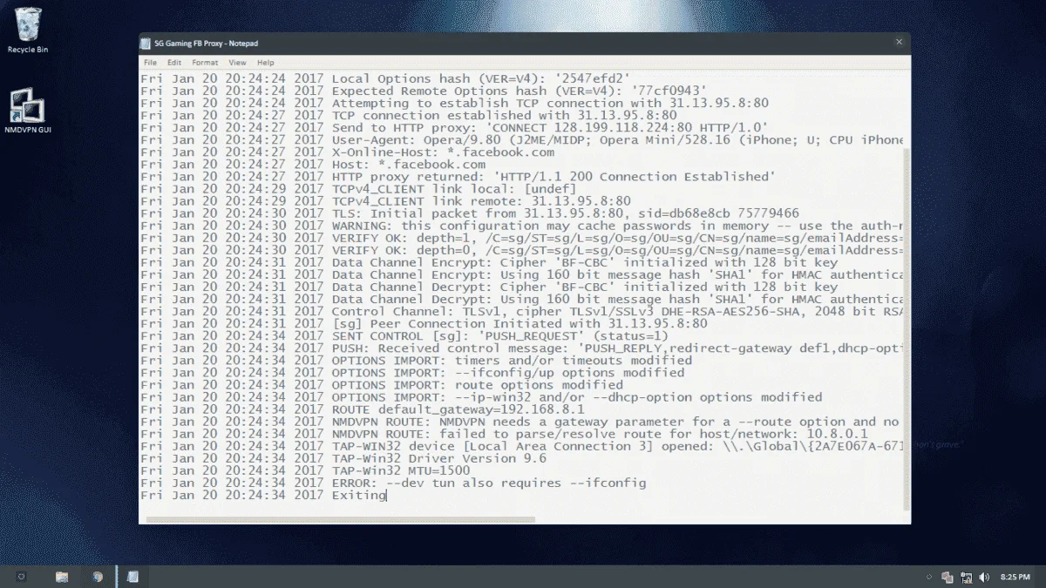Open File Explorer from the taskbar
The width and height of the screenshot is (1046, 588).
click(x=62, y=577)
